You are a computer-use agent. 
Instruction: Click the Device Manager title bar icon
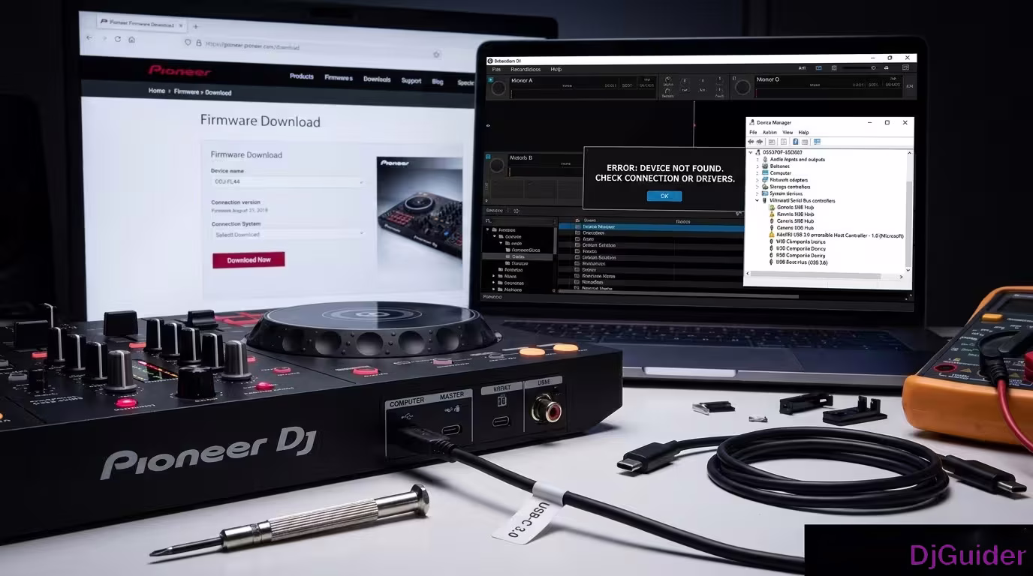click(752, 122)
